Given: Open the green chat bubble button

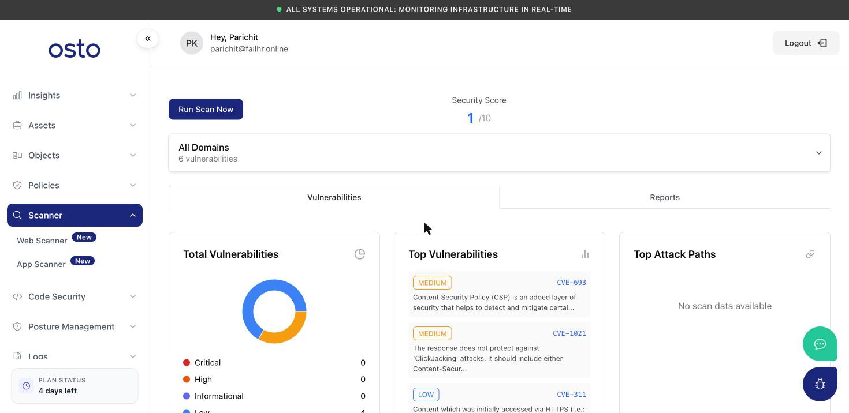Looking at the screenshot, I should [x=820, y=344].
